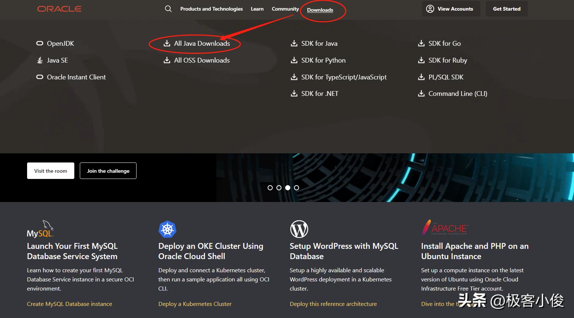Open the Downloads menu tab
This screenshot has width=574, height=318.
coord(320,10)
